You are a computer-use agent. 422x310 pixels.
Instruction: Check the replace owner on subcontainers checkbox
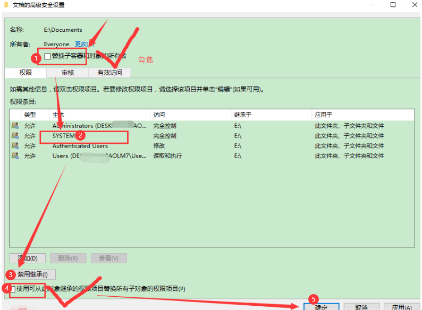click(47, 56)
